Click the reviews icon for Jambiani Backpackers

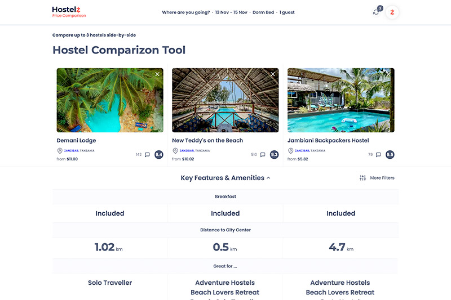click(378, 155)
